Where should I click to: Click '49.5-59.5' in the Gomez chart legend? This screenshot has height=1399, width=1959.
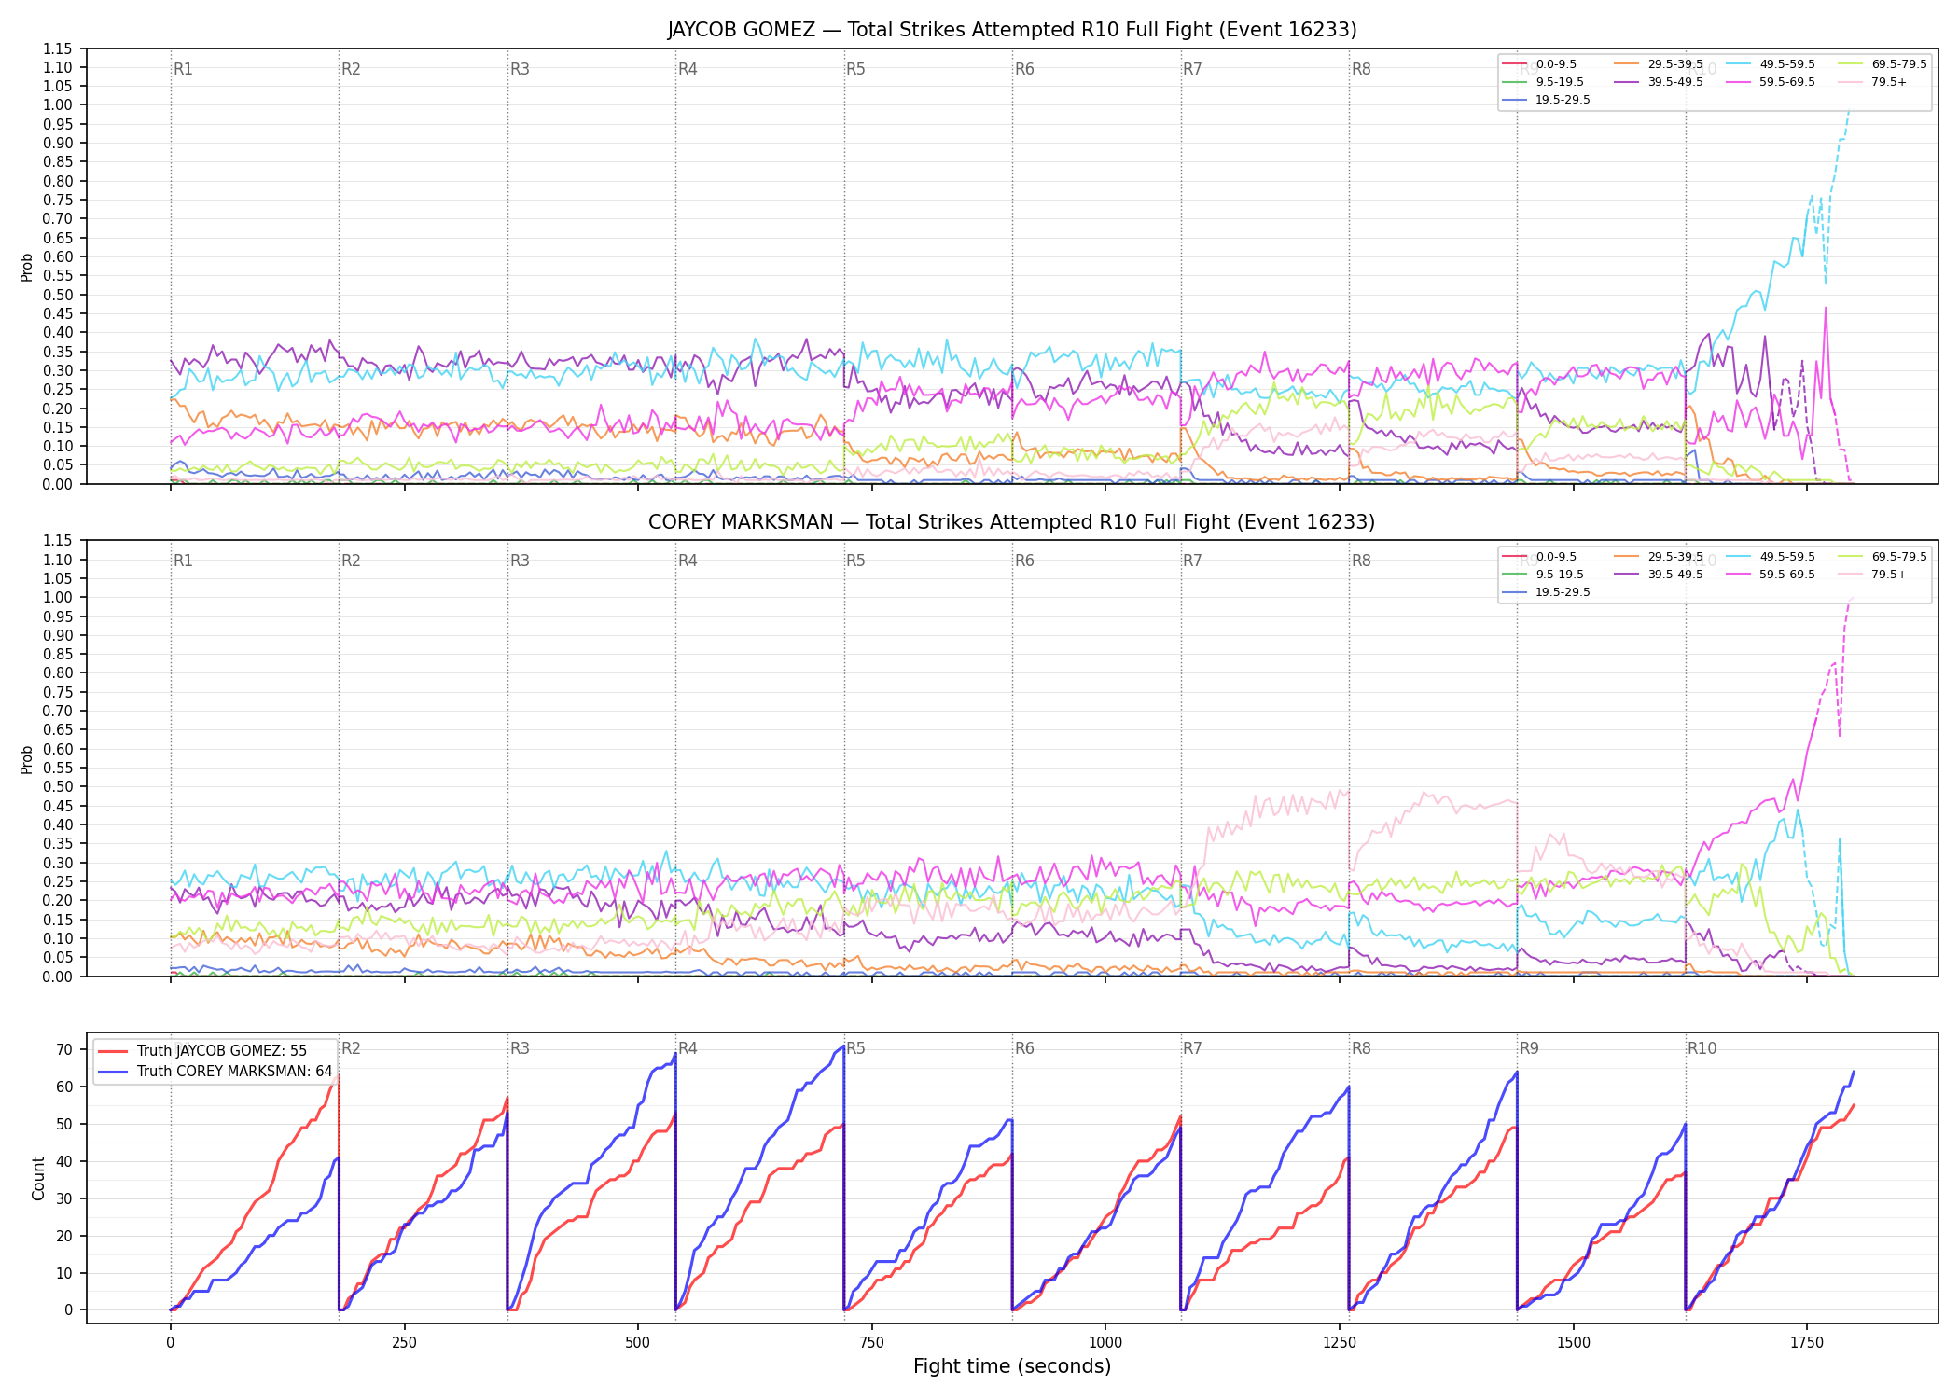tap(1787, 64)
